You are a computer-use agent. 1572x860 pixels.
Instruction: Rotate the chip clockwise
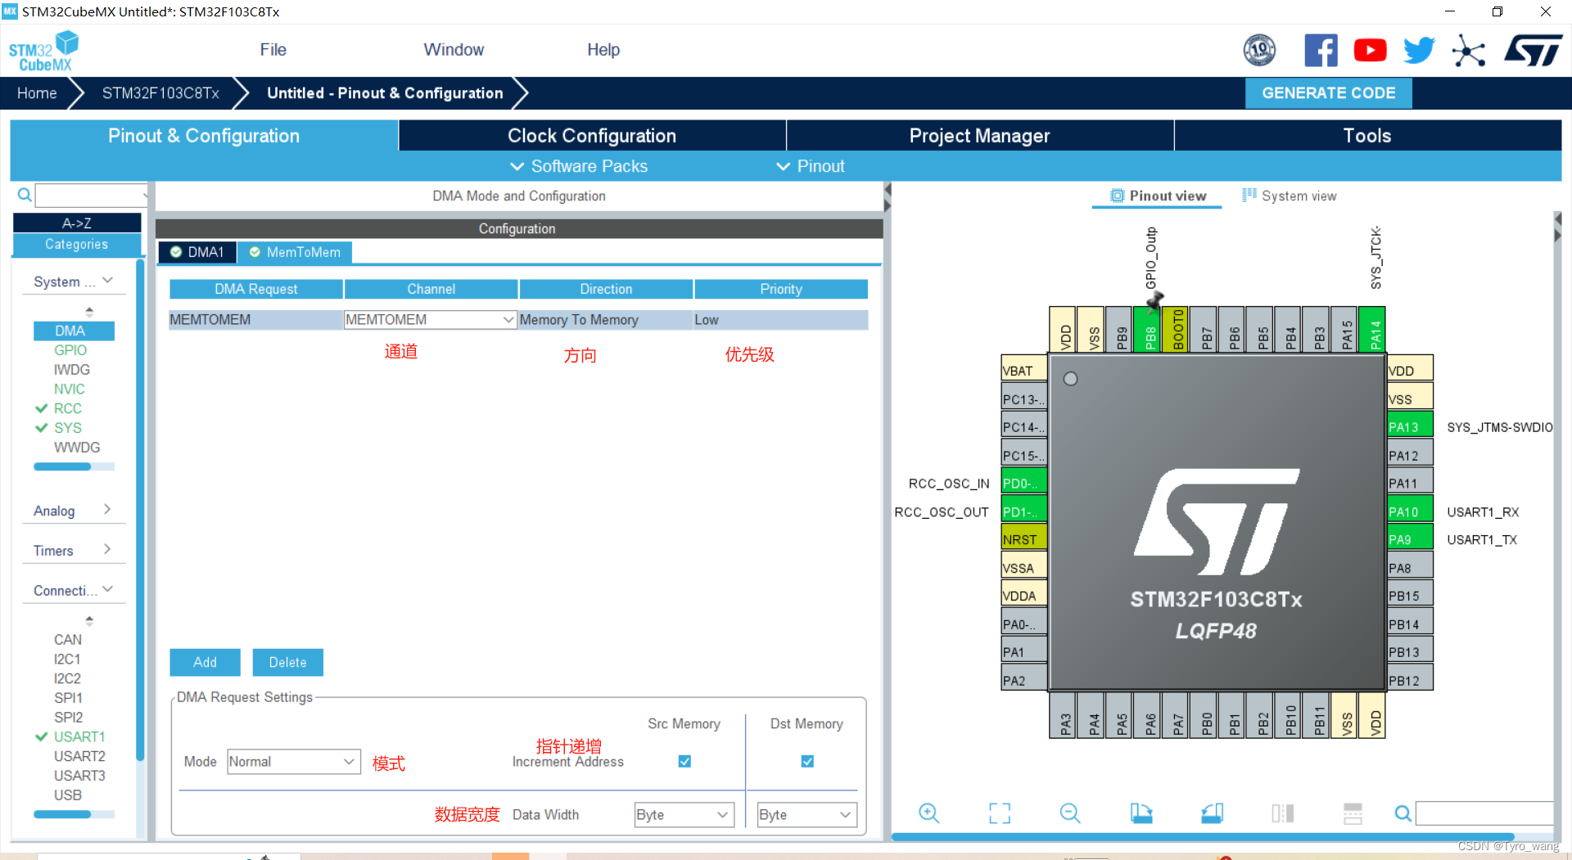click(x=1141, y=813)
